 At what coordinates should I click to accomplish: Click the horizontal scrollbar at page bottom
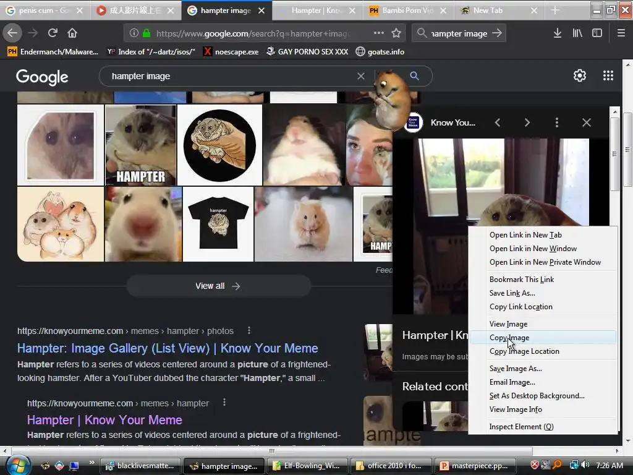[272, 451]
